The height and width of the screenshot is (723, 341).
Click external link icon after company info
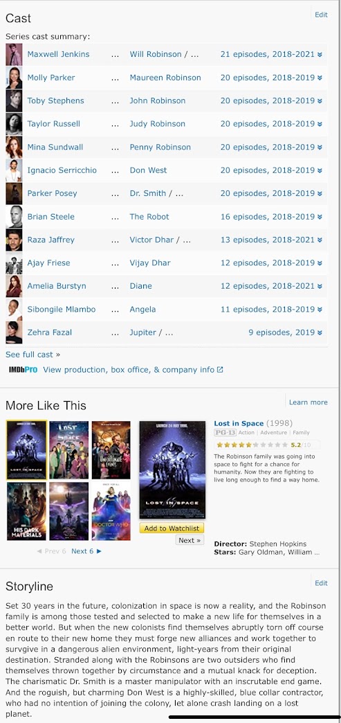[x=220, y=369]
